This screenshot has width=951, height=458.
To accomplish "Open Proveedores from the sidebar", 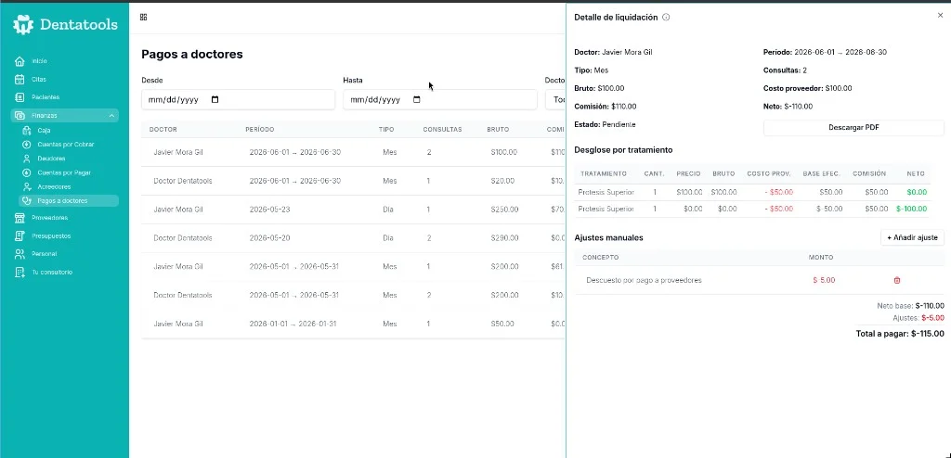I will [50, 218].
